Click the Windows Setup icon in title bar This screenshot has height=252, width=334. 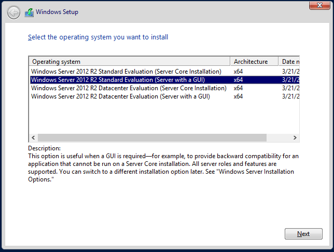(29, 12)
